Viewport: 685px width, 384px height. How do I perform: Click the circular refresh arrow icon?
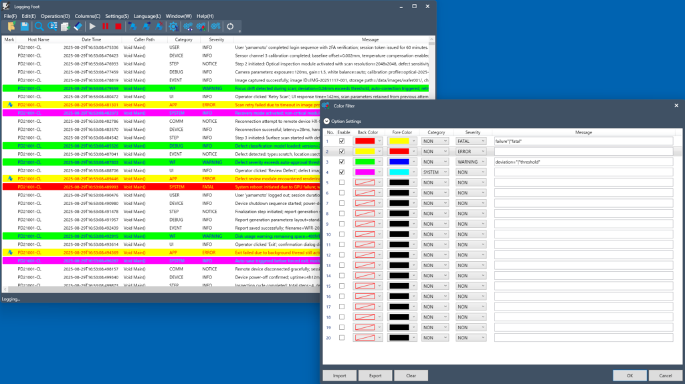(231, 26)
